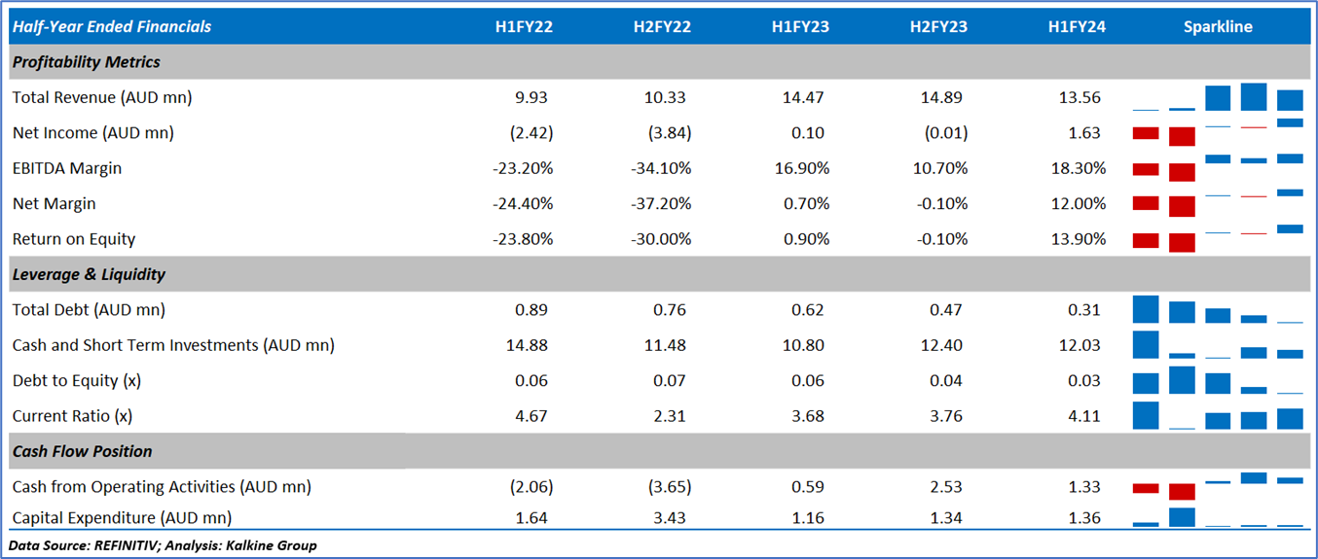
Task: Click the Capital Expenditure sparkline chart
Action: point(1218,517)
